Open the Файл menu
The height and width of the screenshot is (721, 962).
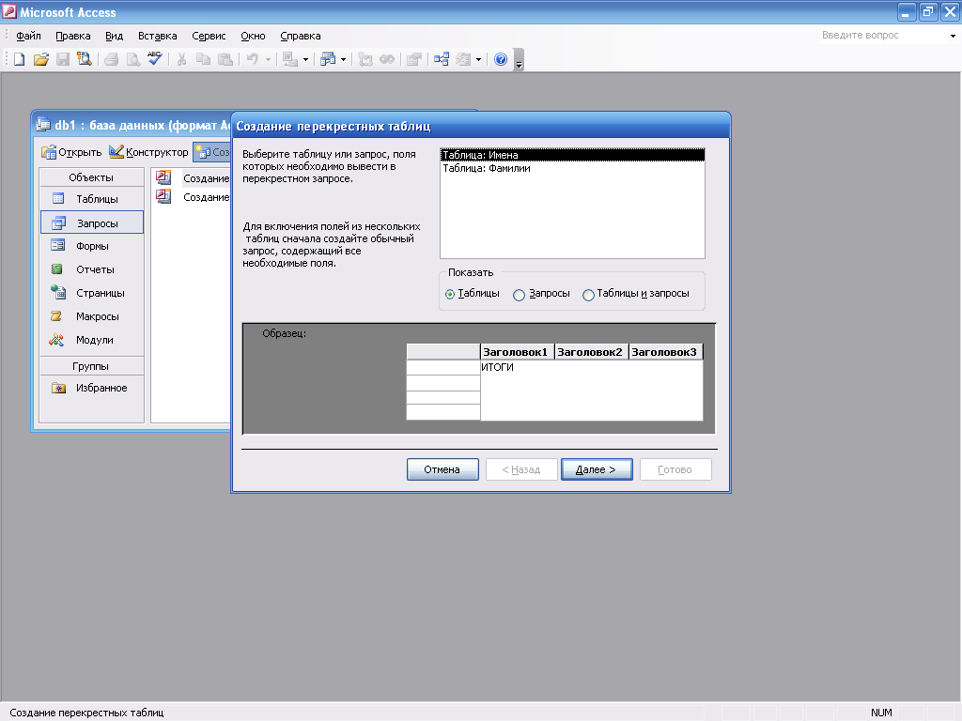[28, 36]
